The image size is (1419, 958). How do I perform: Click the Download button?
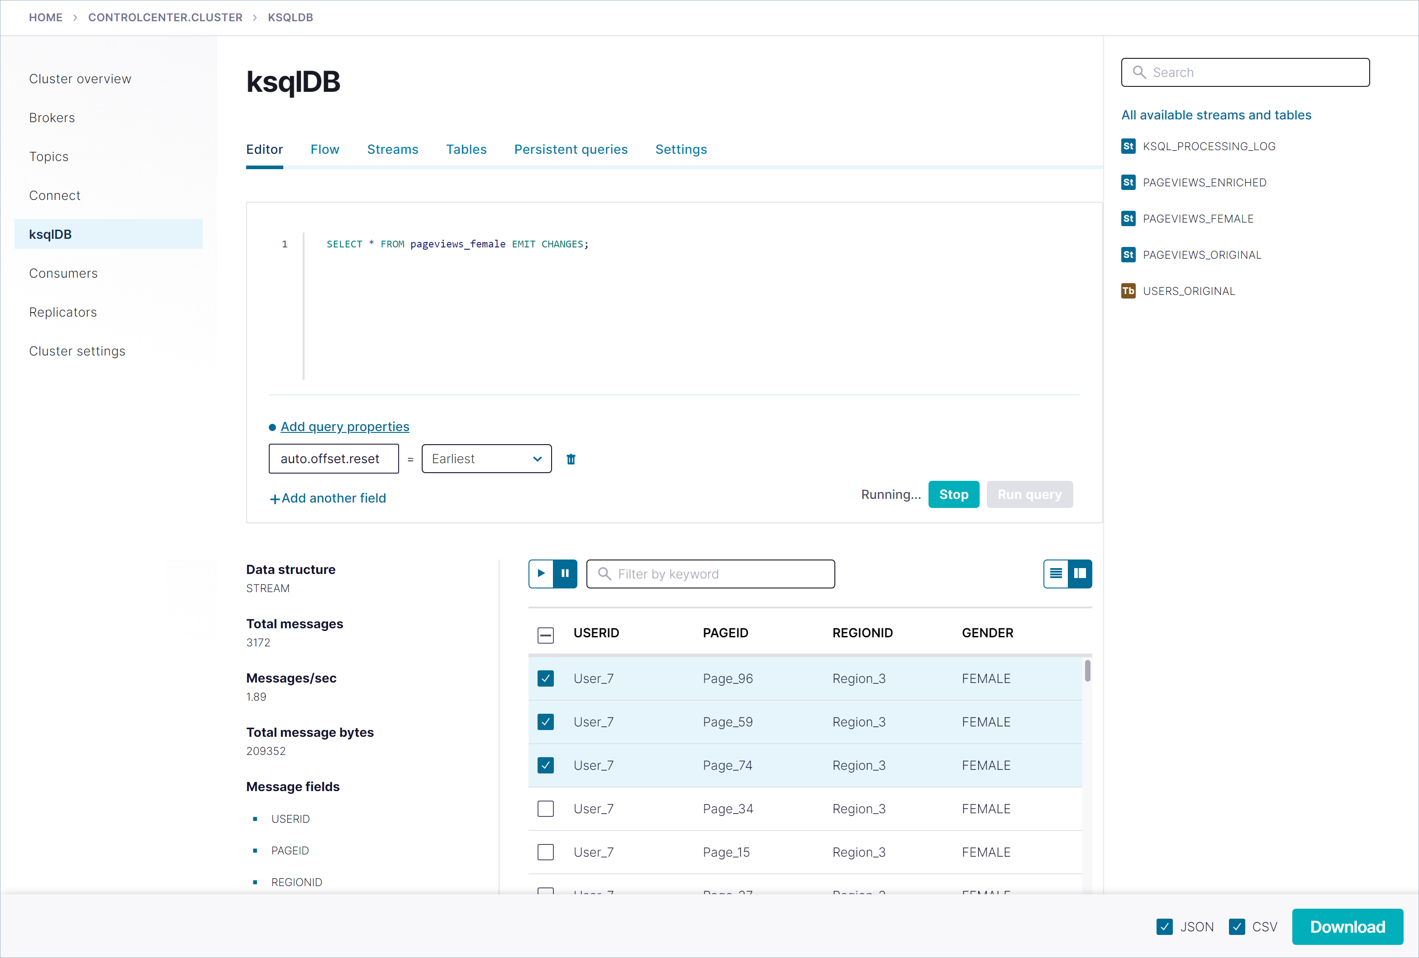pyautogui.click(x=1347, y=927)
